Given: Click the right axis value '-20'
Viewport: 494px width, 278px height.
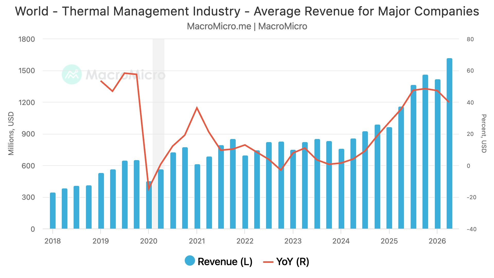Looking at the screenshot, I should (472, 197).
